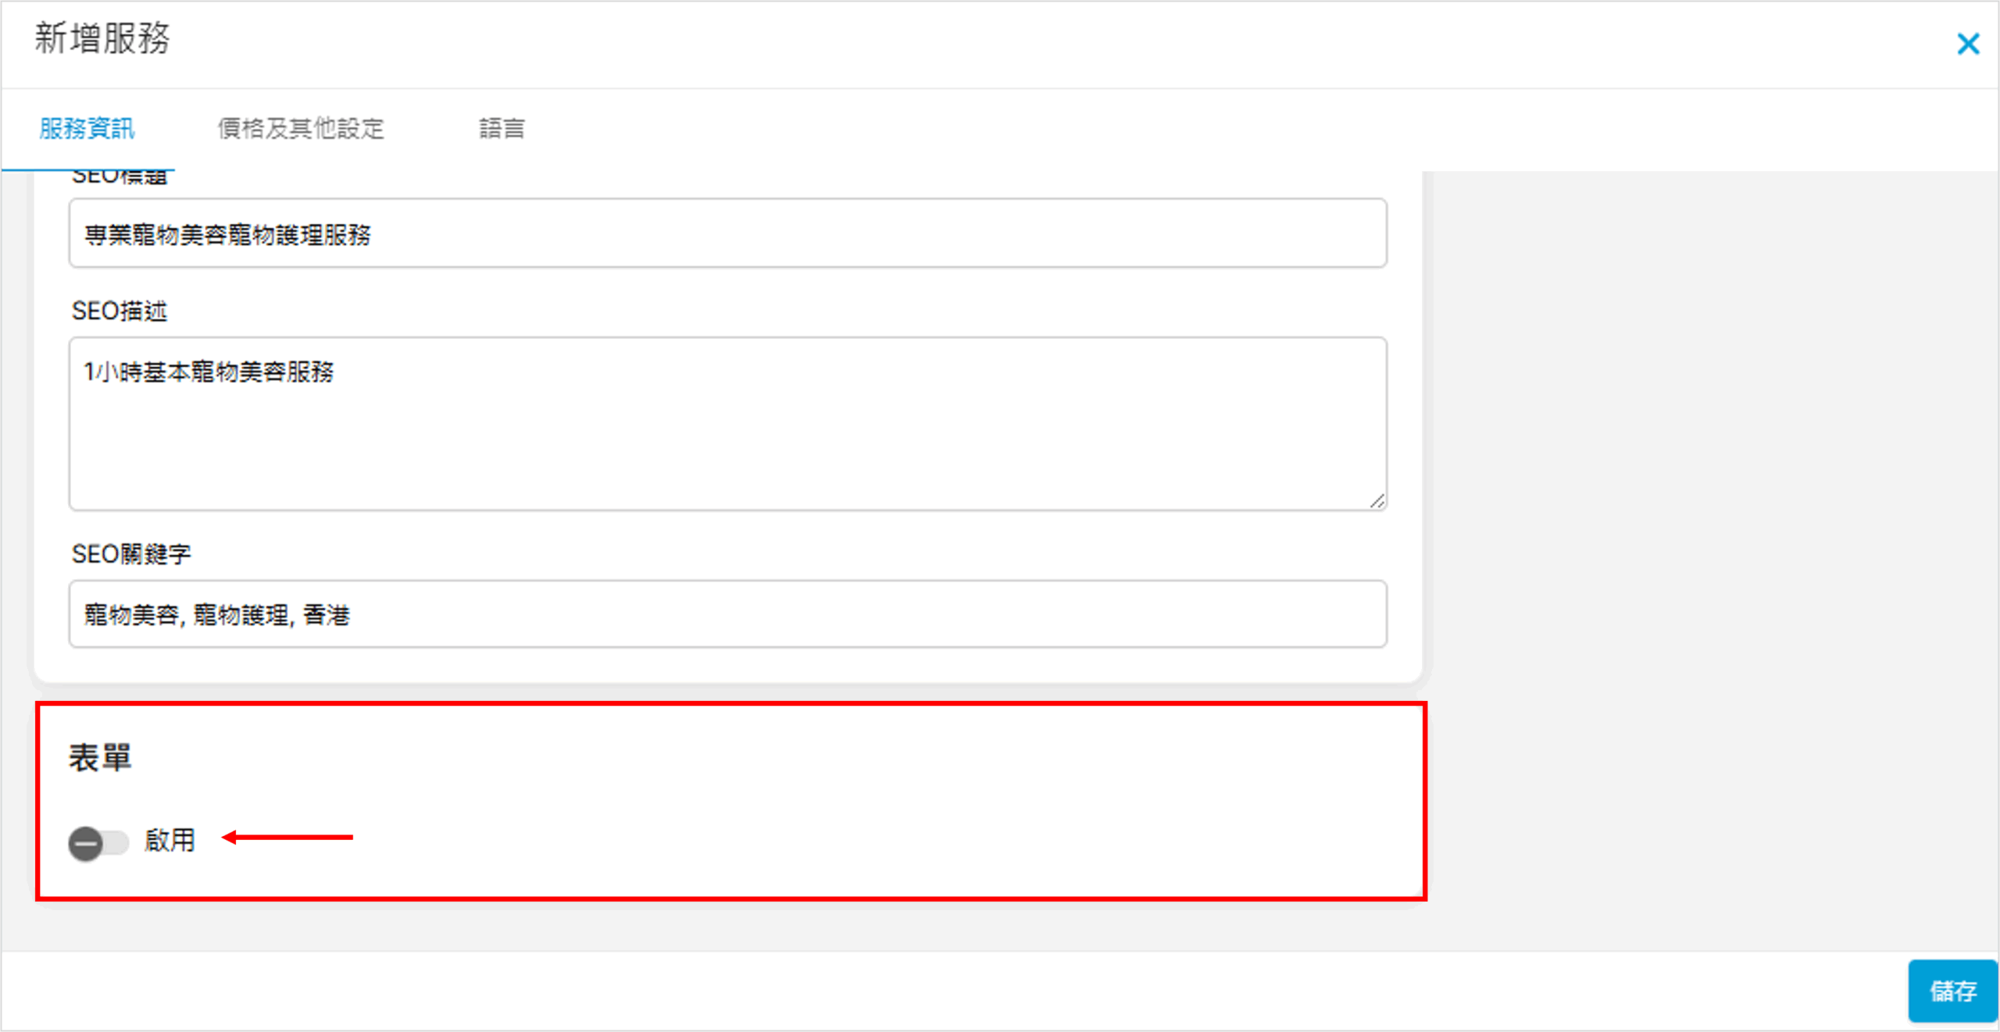Click the red arrow pointing at 啟用
Viewport: 2000px width, 1032px height.
click(x=287, y=838)
